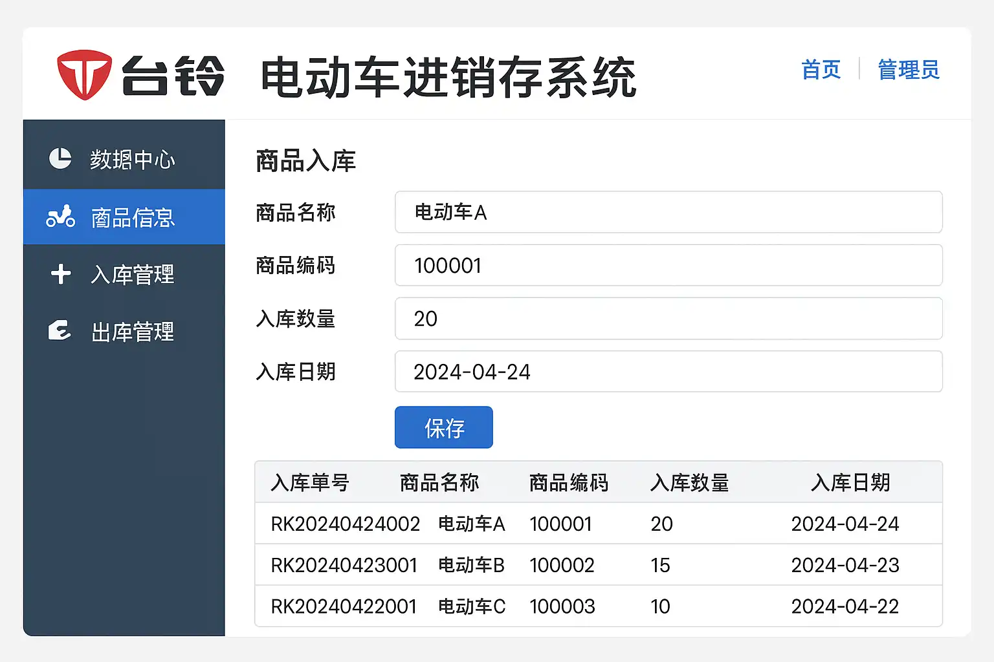The height and width of the screenshot is (662, 994).
Task: Open 出库管理 in the sidebar
Action: coord(124,331)
